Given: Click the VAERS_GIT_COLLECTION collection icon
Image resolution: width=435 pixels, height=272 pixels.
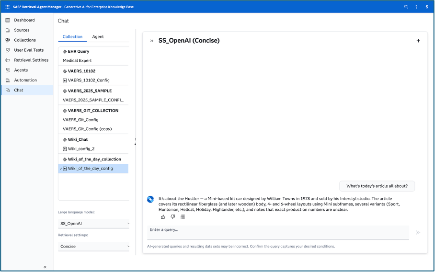Looking at the screenshot, I should coord(65,111).
